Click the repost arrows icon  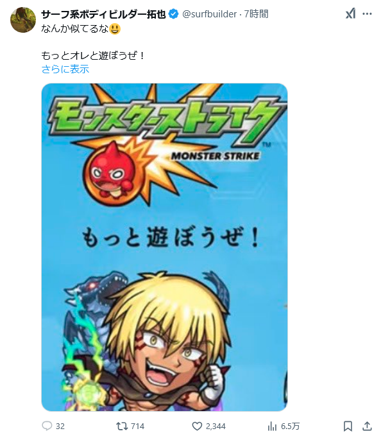coord(122,427)
